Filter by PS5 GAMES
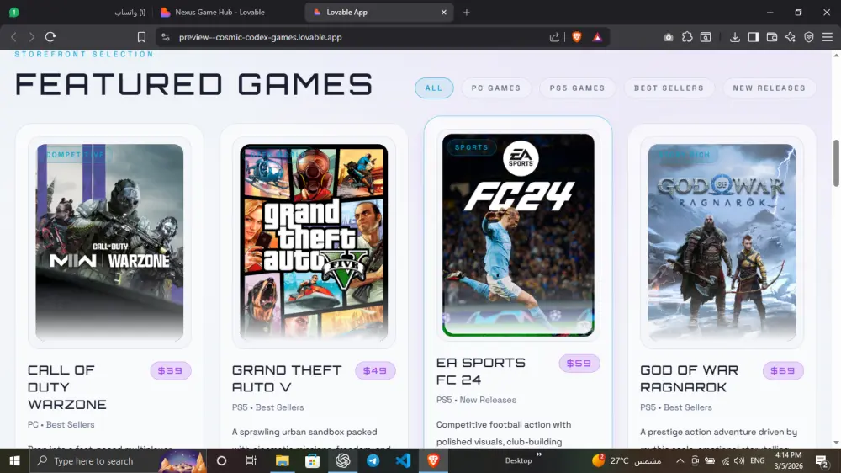The image size is (841, 473). (577, 88)
